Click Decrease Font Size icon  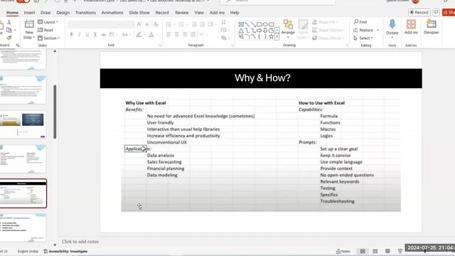click(147, 24)
